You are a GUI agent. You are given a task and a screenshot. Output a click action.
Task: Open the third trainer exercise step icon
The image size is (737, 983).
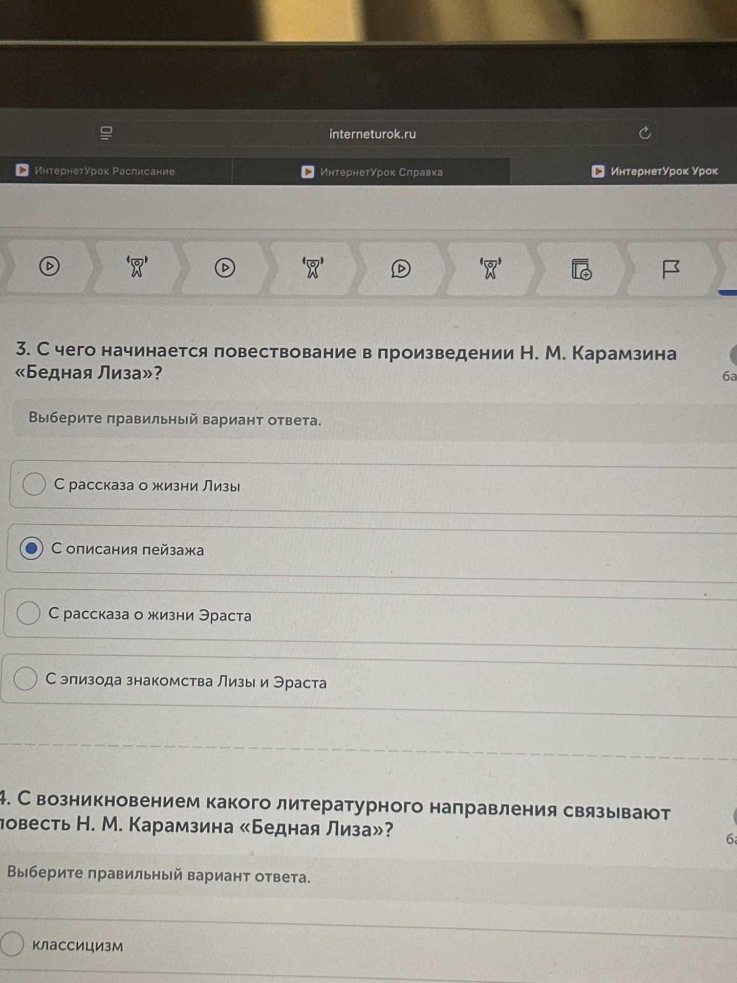tap(490, 269)
